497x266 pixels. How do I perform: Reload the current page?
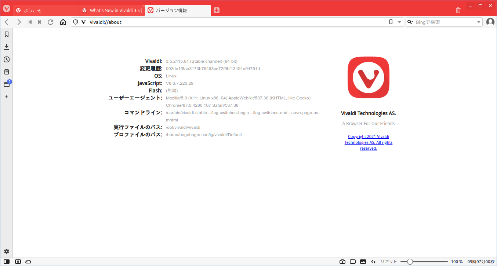51,22
